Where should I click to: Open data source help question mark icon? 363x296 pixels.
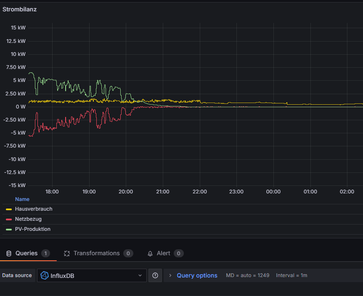tap(155, 275)
